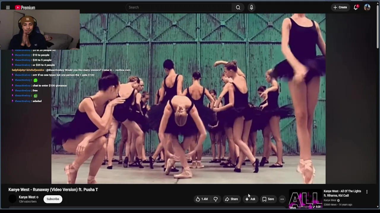Click the 'adadad' chat message
Screen dimensions: 380x213
pyautogui.click(x=37, y=101)
